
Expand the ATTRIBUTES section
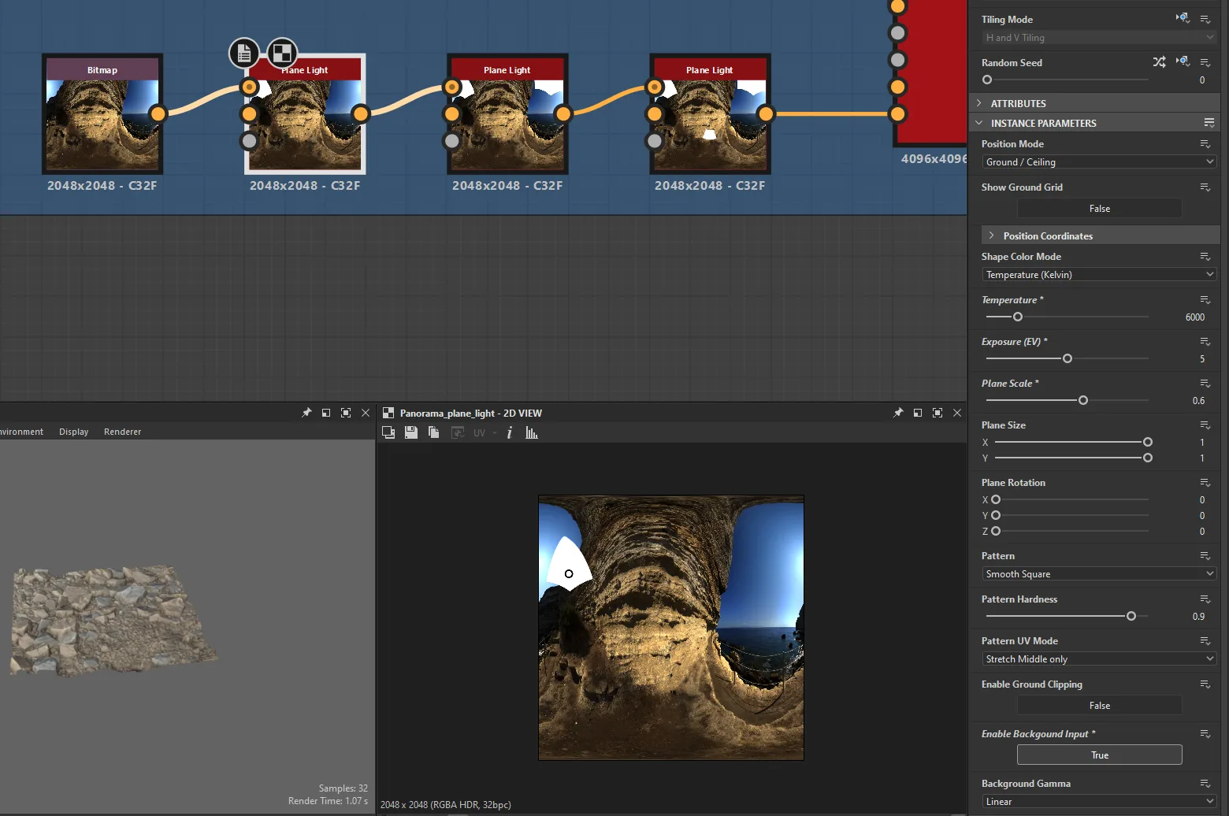click(1018, 103)
